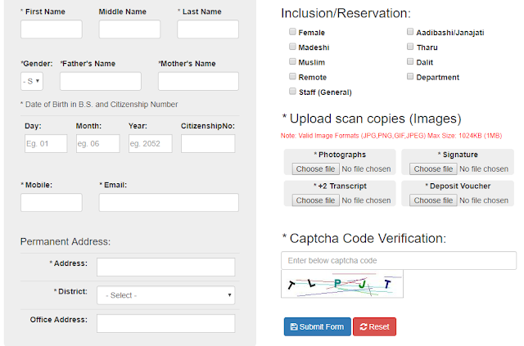Tick the Aadibashi/Janajati checkbox
The height and width of the screenshot is (346, 524).
(410, 32)
